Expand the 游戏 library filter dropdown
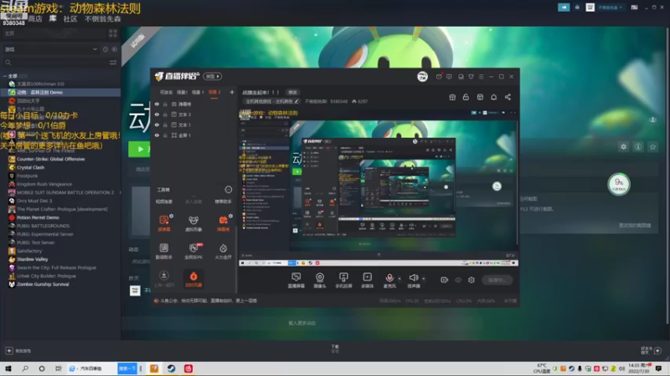This screenshot has height=376, width=670. (x=50, y=49)
